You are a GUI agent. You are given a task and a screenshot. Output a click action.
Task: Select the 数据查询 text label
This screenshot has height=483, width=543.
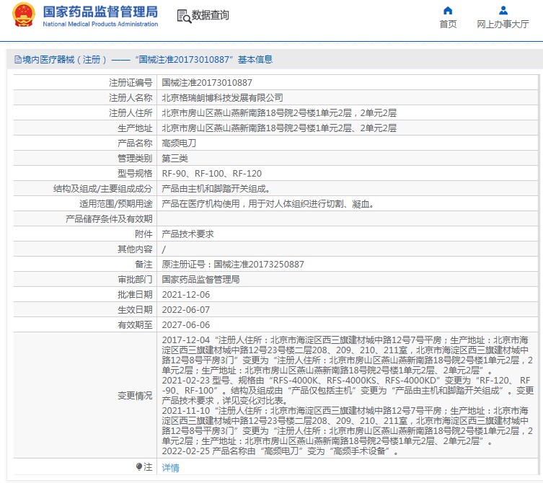[x=211, y=15]
